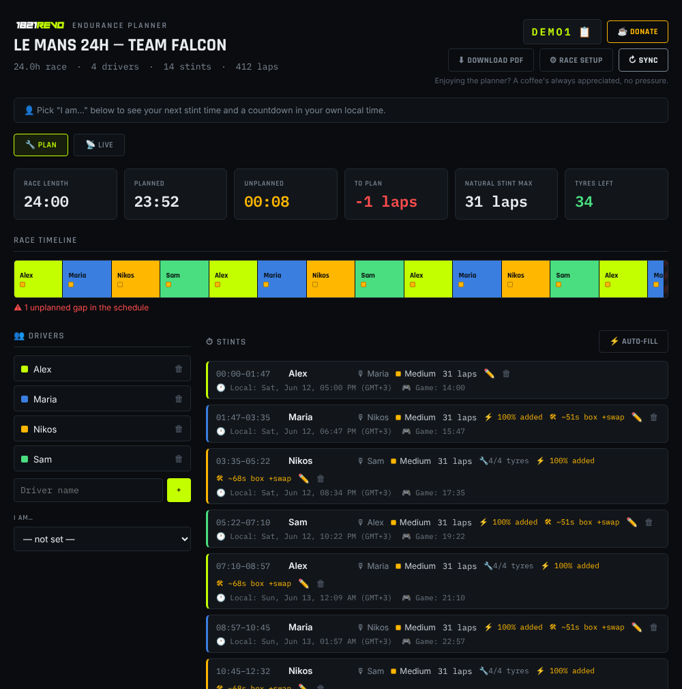
Task: Click the Drivers section people icon
Action: pos(19,336)
